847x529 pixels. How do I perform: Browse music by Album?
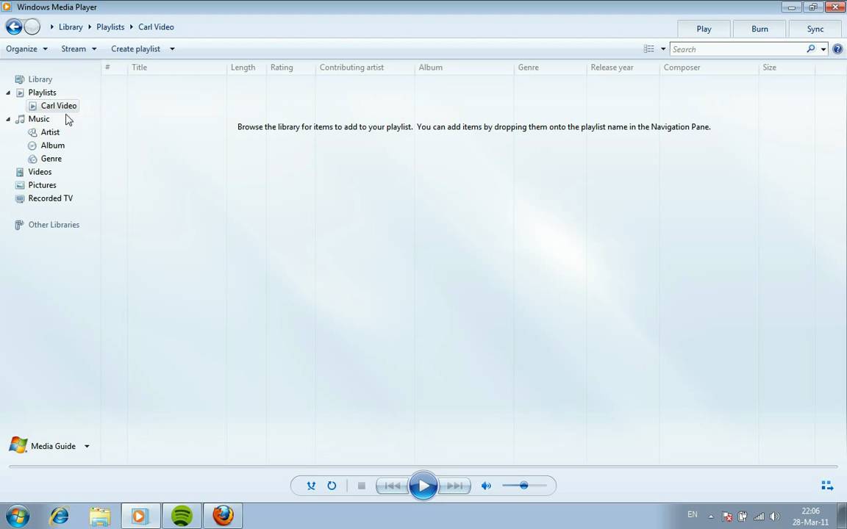point(52,145)
